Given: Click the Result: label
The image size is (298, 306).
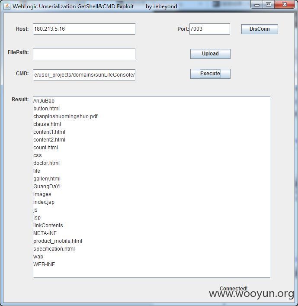Looking at the screenshot, I should (20, 100).
